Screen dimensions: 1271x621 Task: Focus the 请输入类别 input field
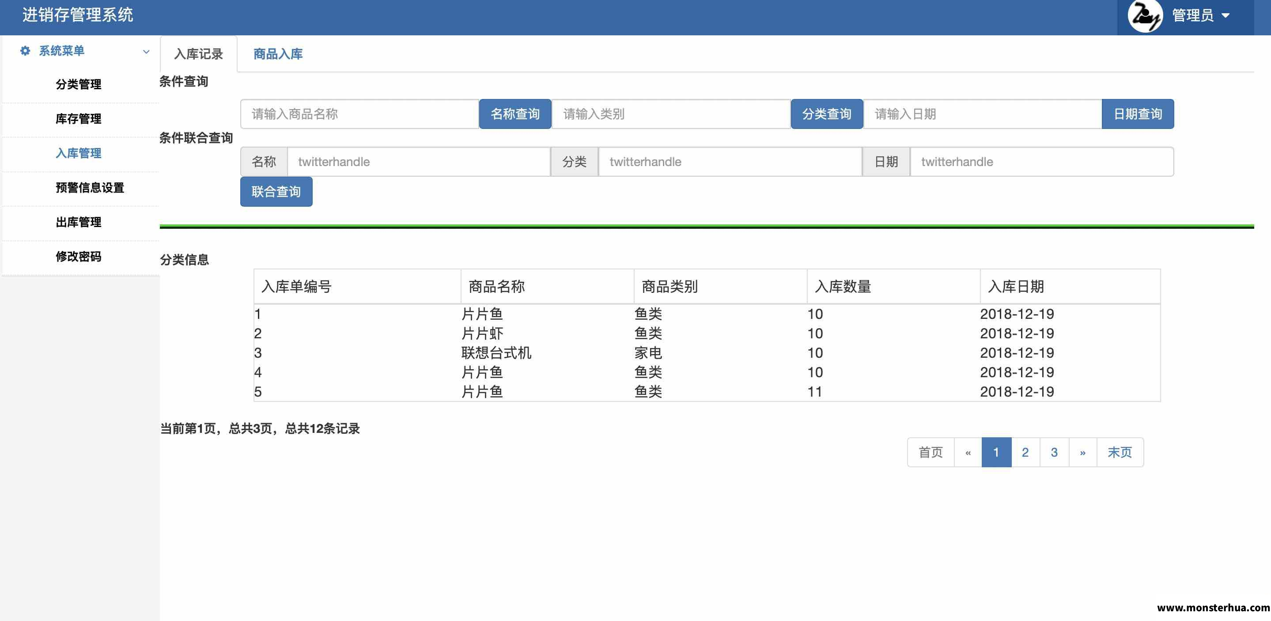[671, 114]
